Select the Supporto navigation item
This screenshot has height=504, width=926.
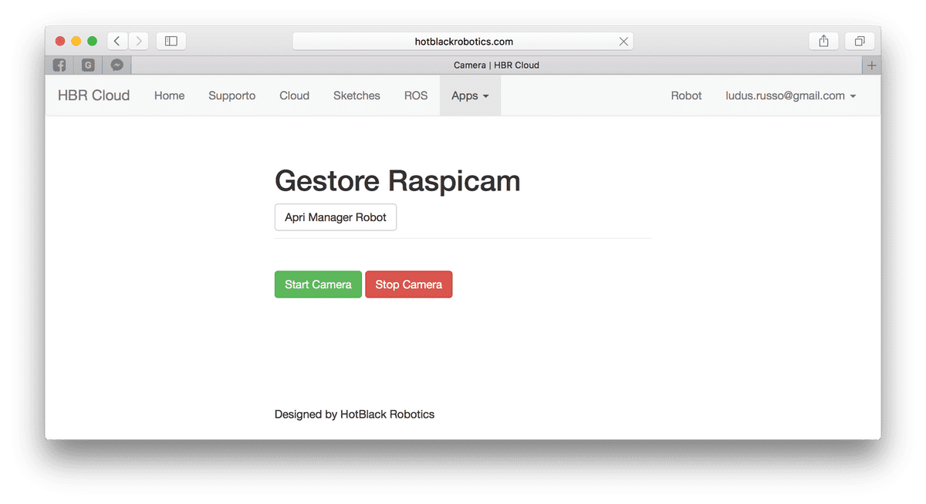[x=231, y=96]
